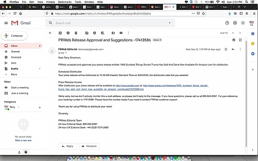The width and height of the screenshot is (258, 161).
Task: Snooze this message using clock icon
Action: pyautogui.click(x=95, y=33)
